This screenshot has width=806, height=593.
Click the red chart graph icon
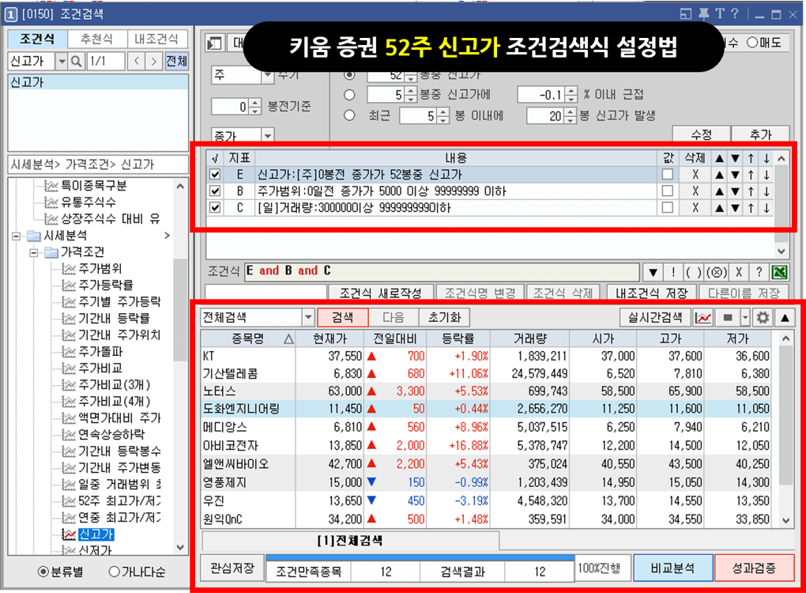point(702,315)
